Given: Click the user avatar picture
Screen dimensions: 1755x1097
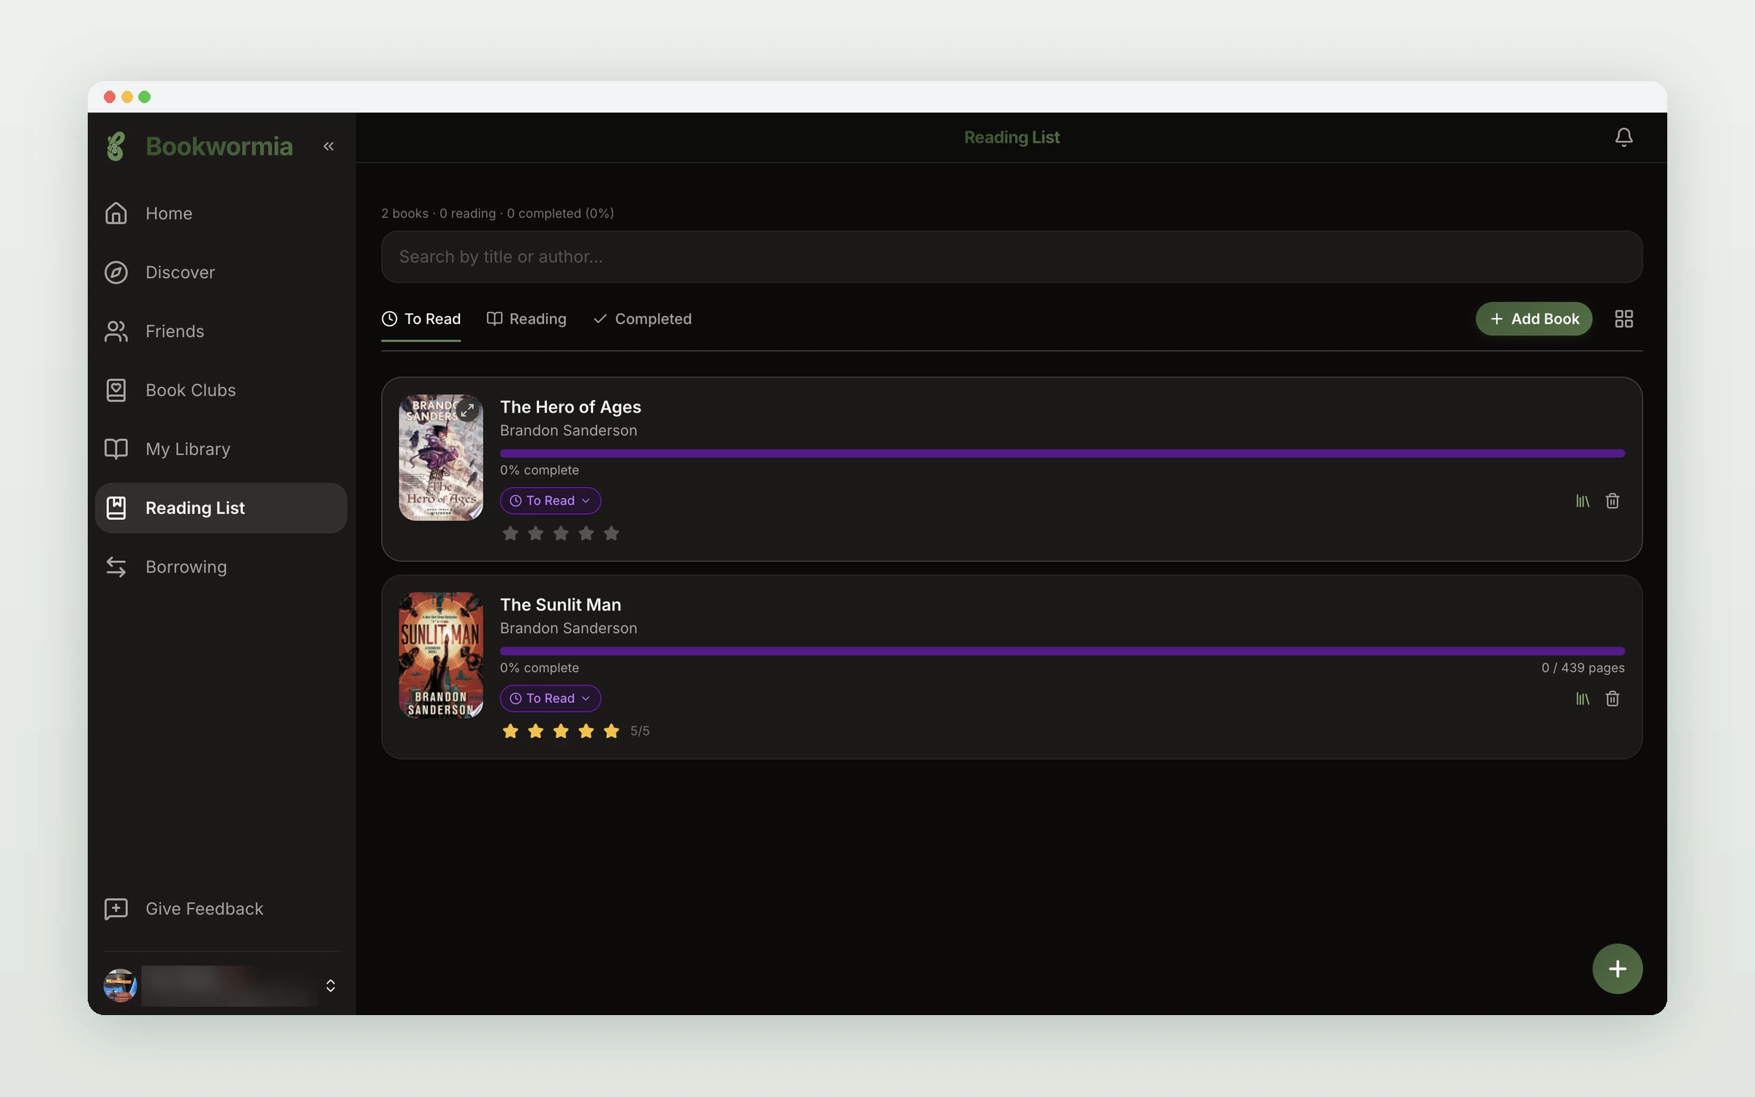Looking at the screenshot, I should pos(120,985).
